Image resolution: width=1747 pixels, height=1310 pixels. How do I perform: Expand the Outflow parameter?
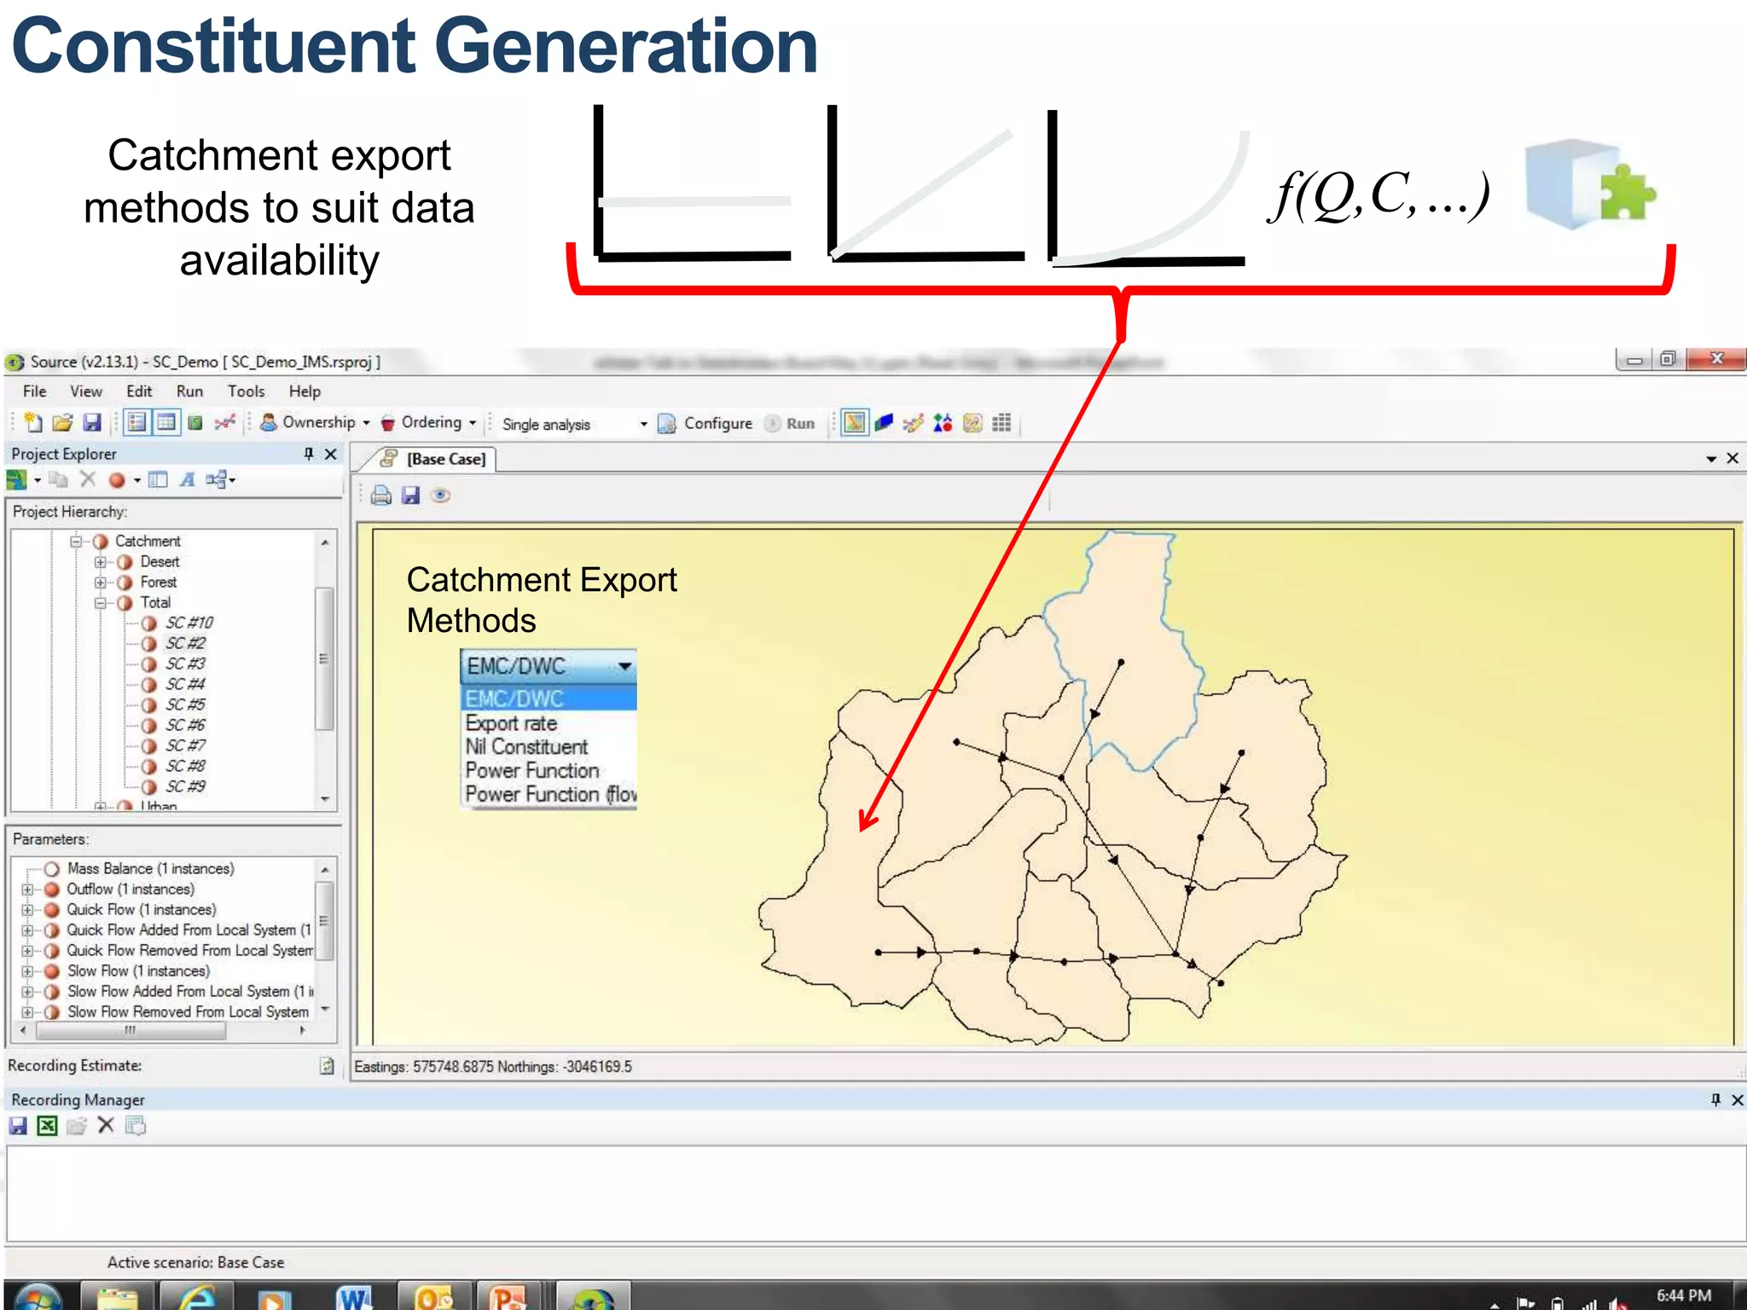coord(27,890)
